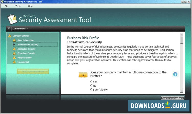Click the title bar application icon
The width and height of the screenshot is (192, 114).
coord(2,2)
